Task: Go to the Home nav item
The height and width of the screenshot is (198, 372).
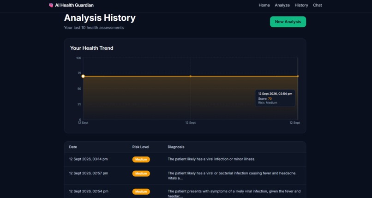Action: pos(264,5)
